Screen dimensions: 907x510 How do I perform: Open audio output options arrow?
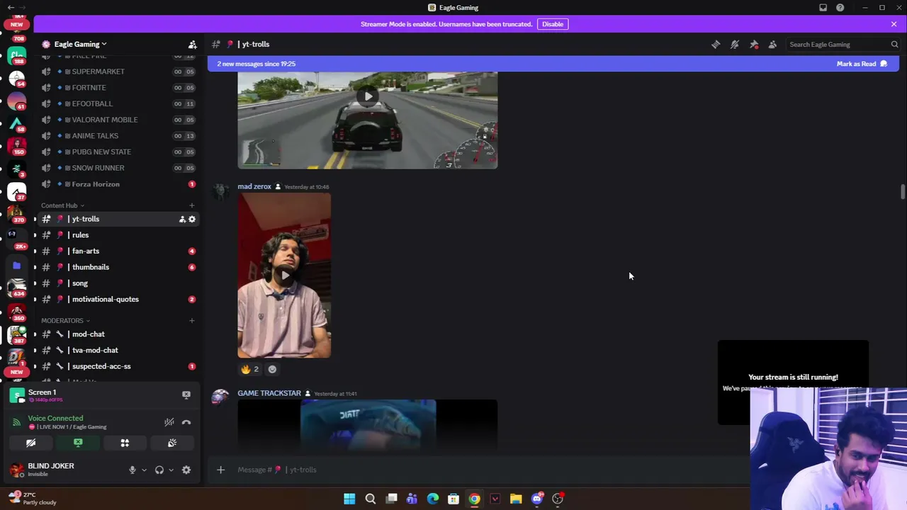click(171, 470)
